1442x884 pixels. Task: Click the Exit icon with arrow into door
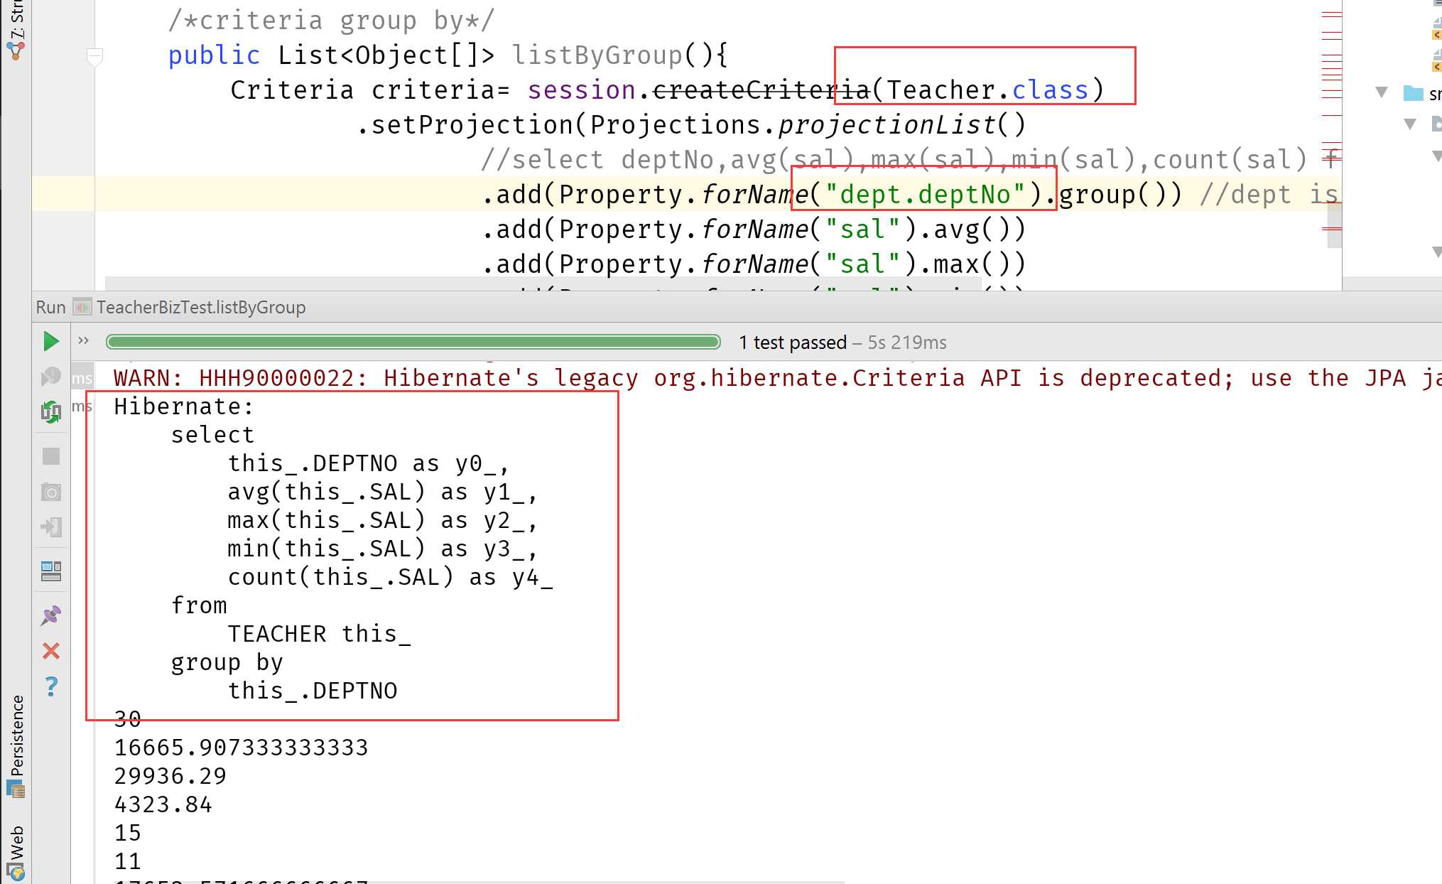(51, 527)
